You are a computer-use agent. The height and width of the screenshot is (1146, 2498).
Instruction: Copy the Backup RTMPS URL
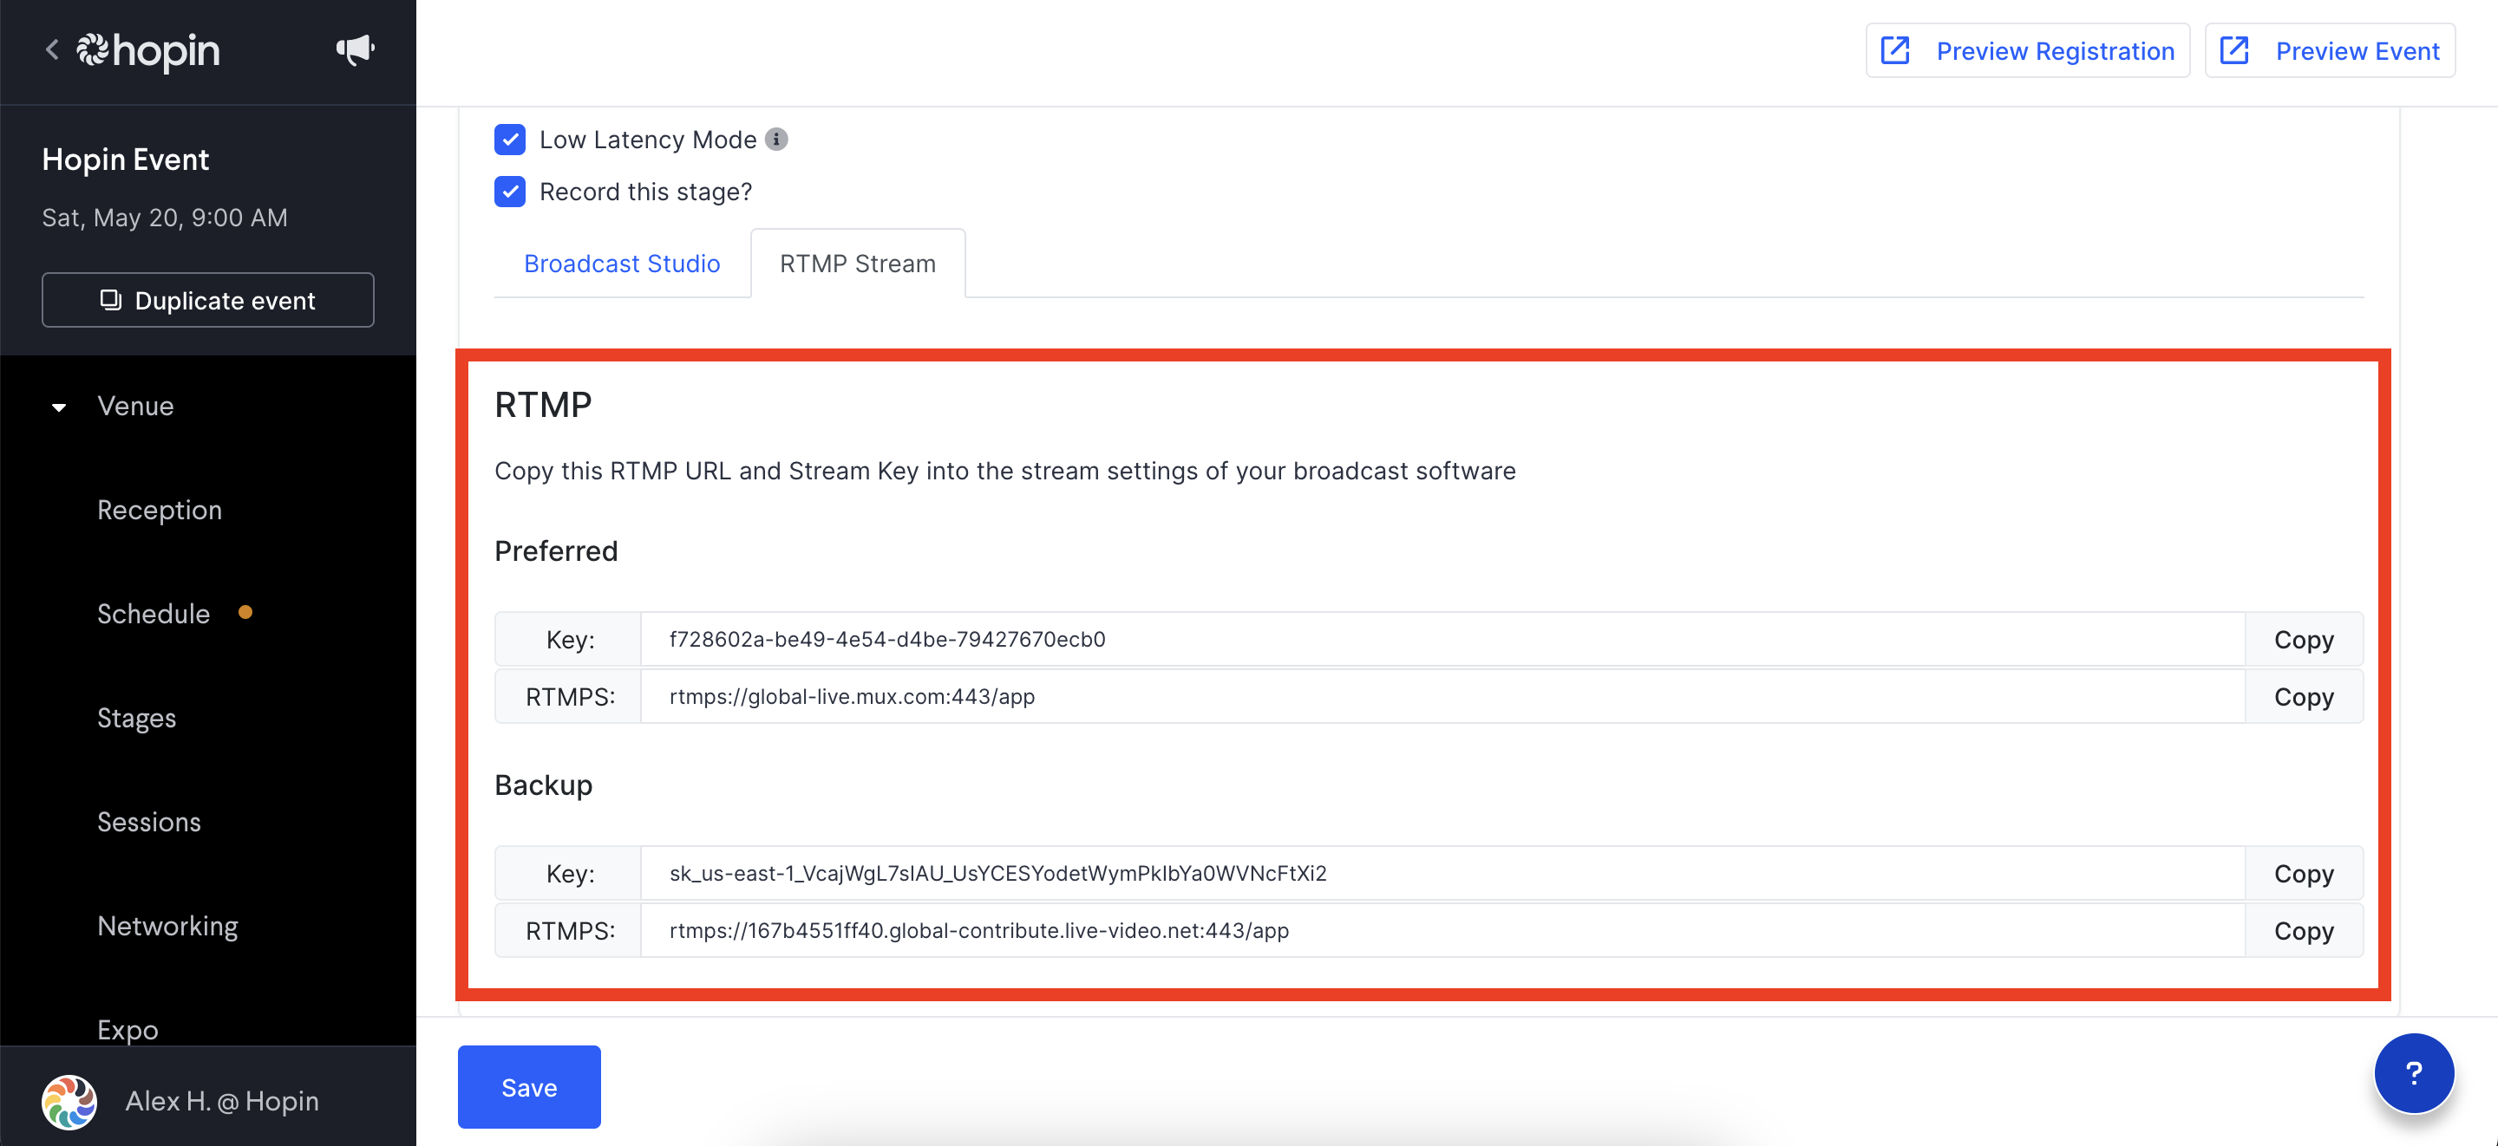coord(2303,930)
